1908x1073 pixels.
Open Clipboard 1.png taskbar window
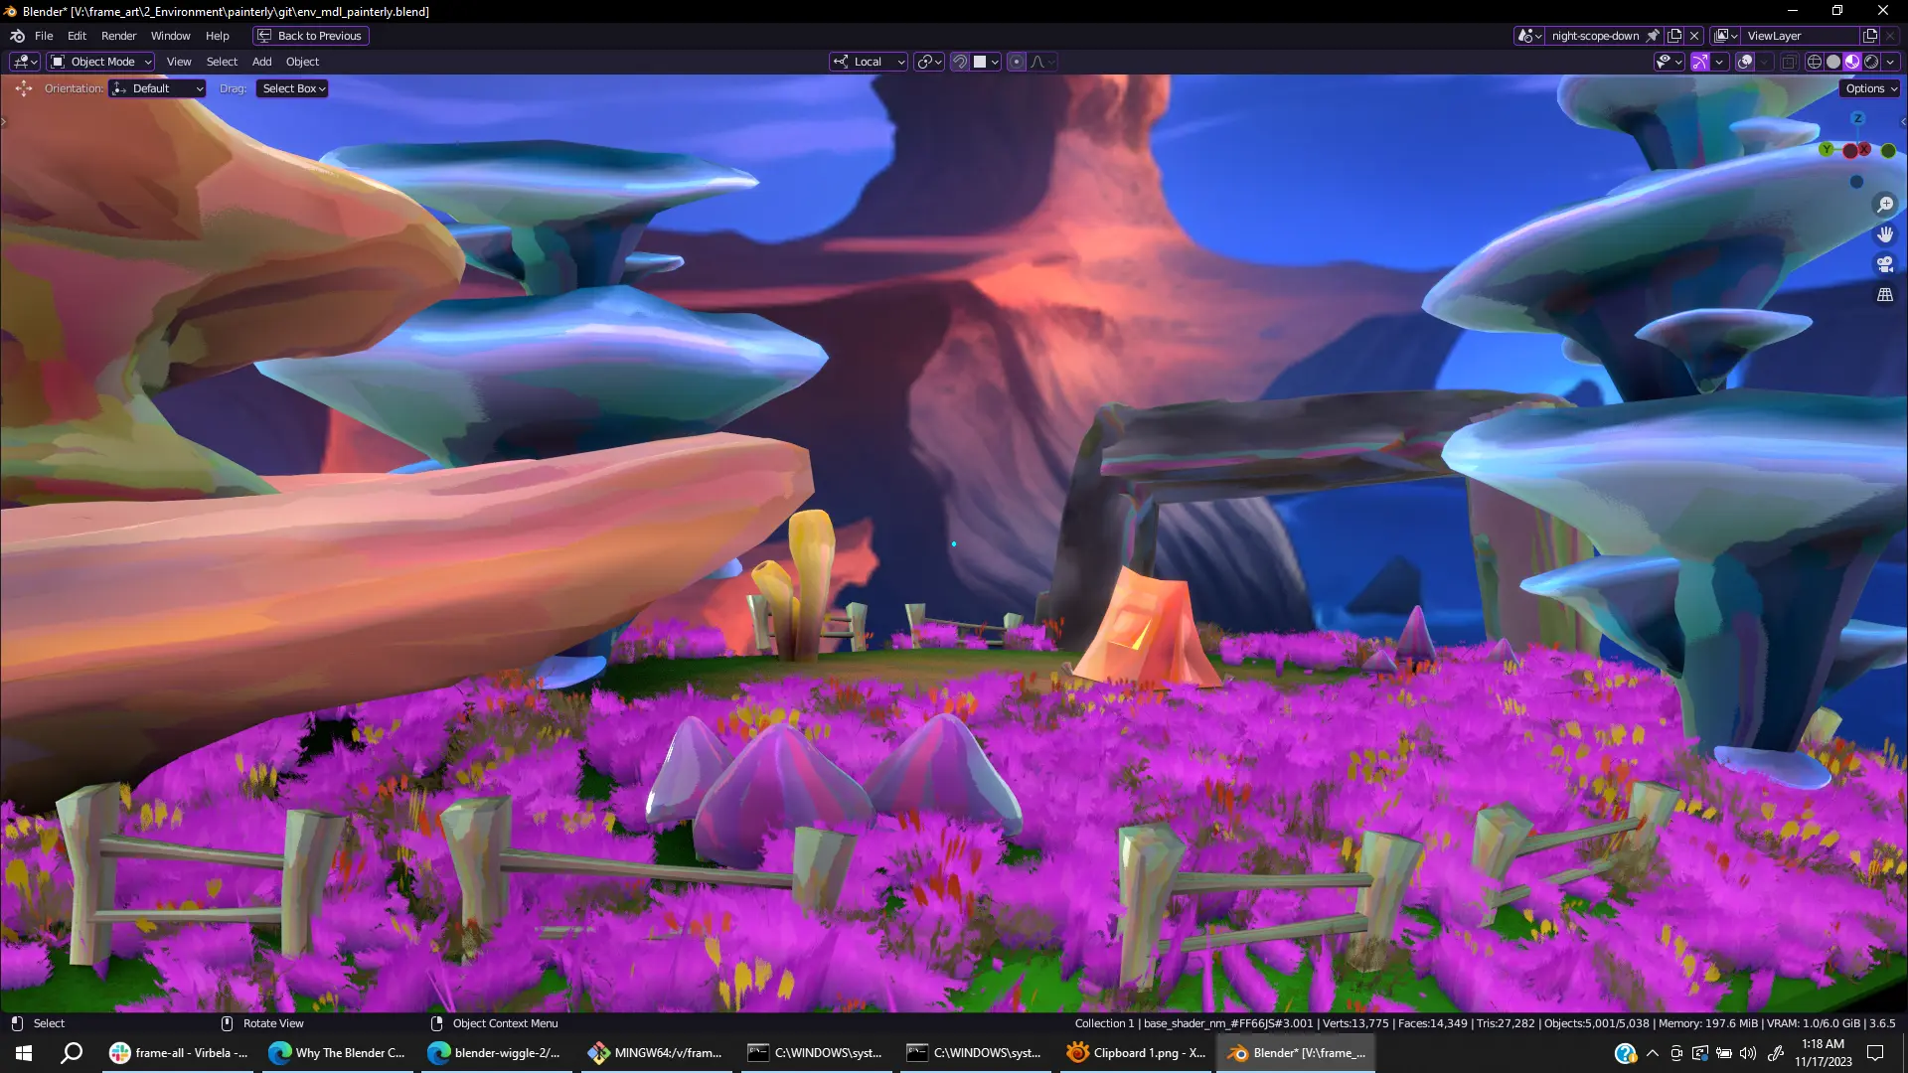point(1137,1053)
